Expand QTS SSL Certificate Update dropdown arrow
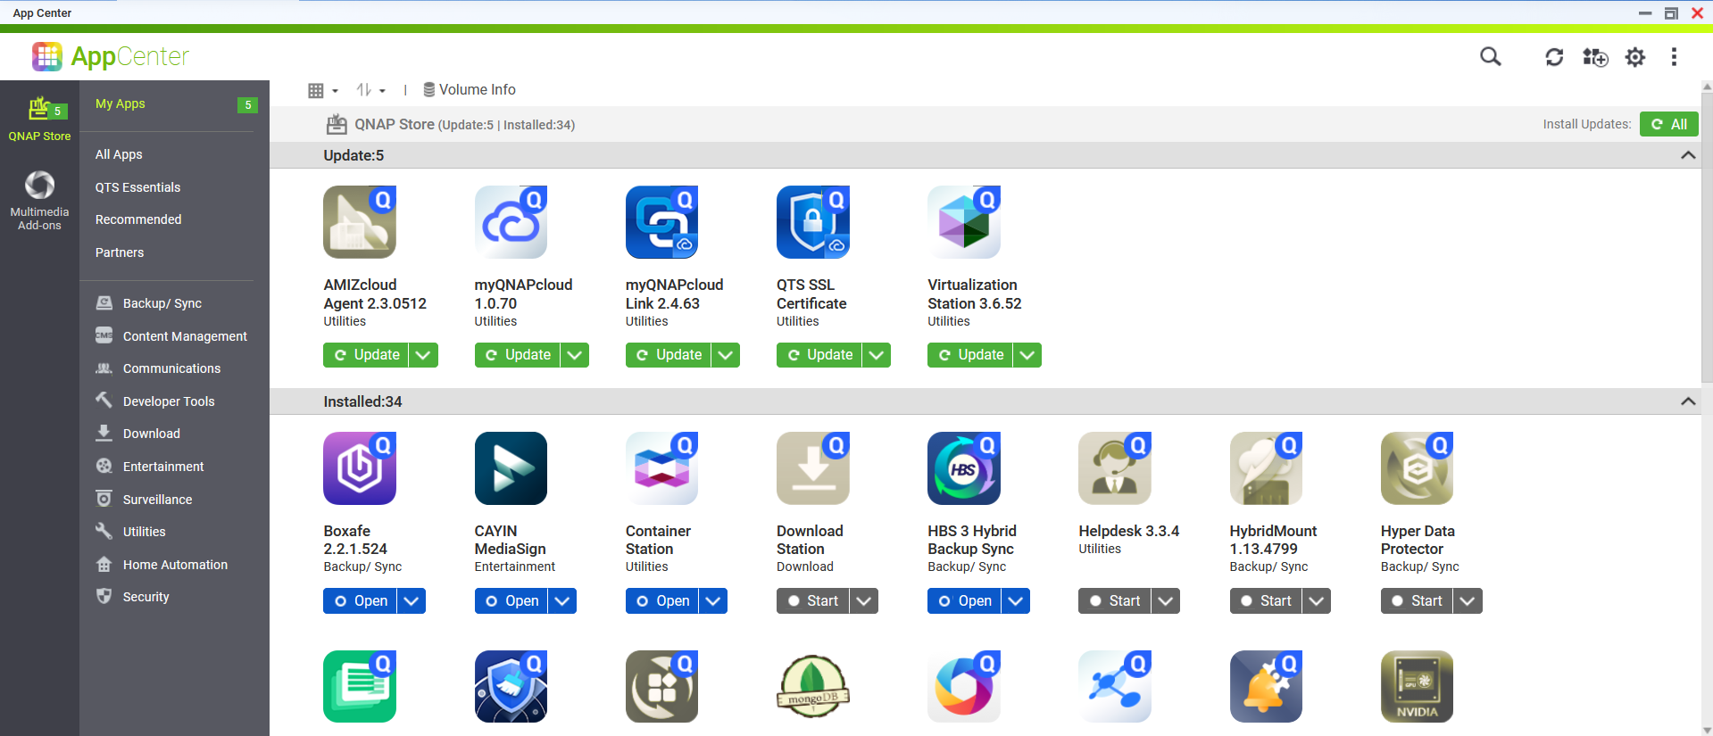1713x736 pixels. 877,355
